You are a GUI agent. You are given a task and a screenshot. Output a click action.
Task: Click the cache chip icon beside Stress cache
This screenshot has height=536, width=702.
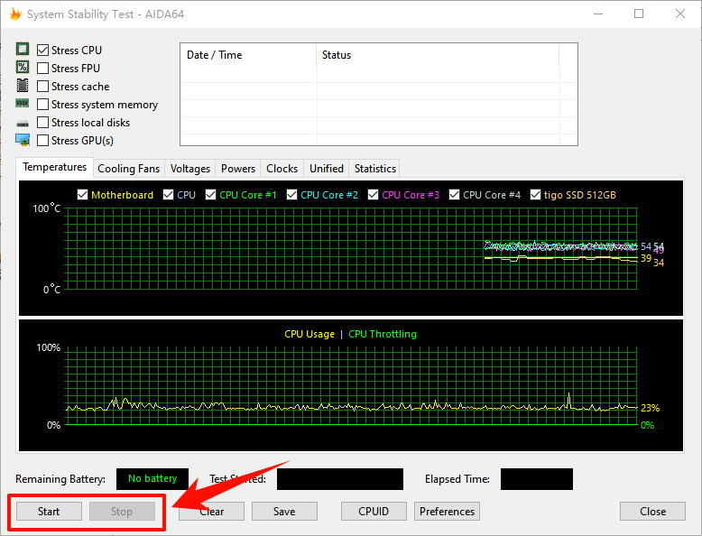23,85
